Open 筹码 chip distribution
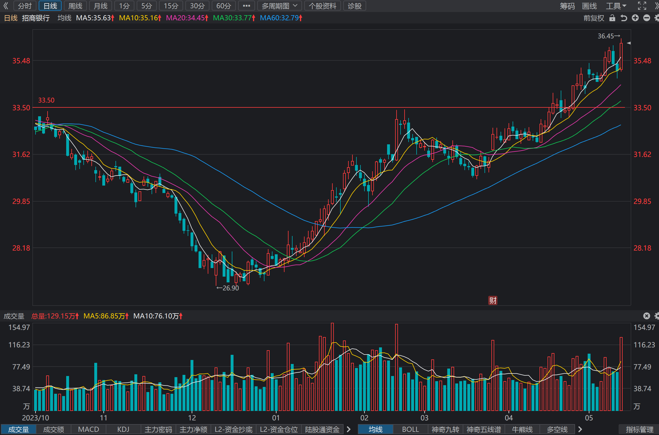This screenshot has height=435, width=659. tap(567, 6)
